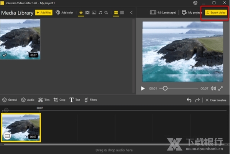Open fullscreen preview
Viewport: 230px width, 154px height.
pos(220,88)
